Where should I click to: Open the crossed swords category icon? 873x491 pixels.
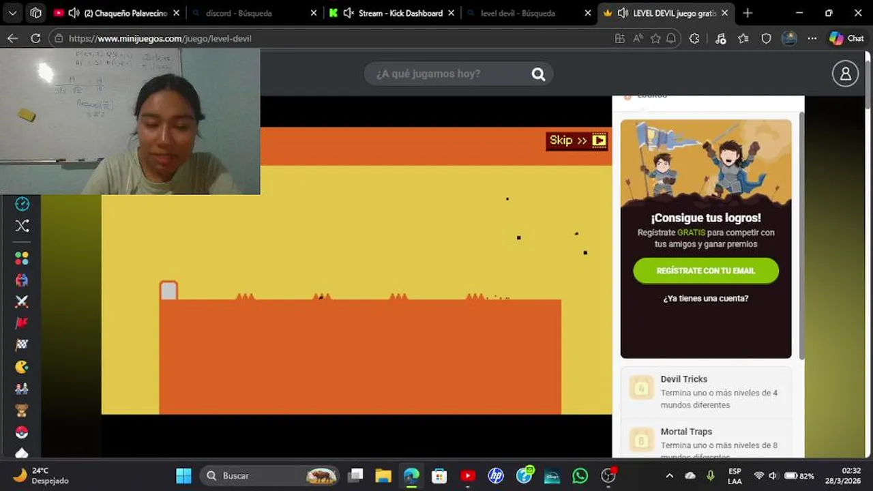[x=22, y=301]
